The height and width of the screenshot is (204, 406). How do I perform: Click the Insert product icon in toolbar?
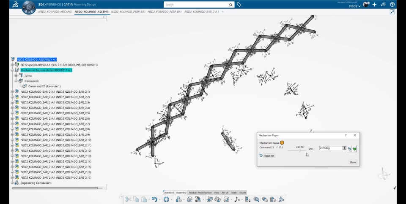tap(178, 199)
